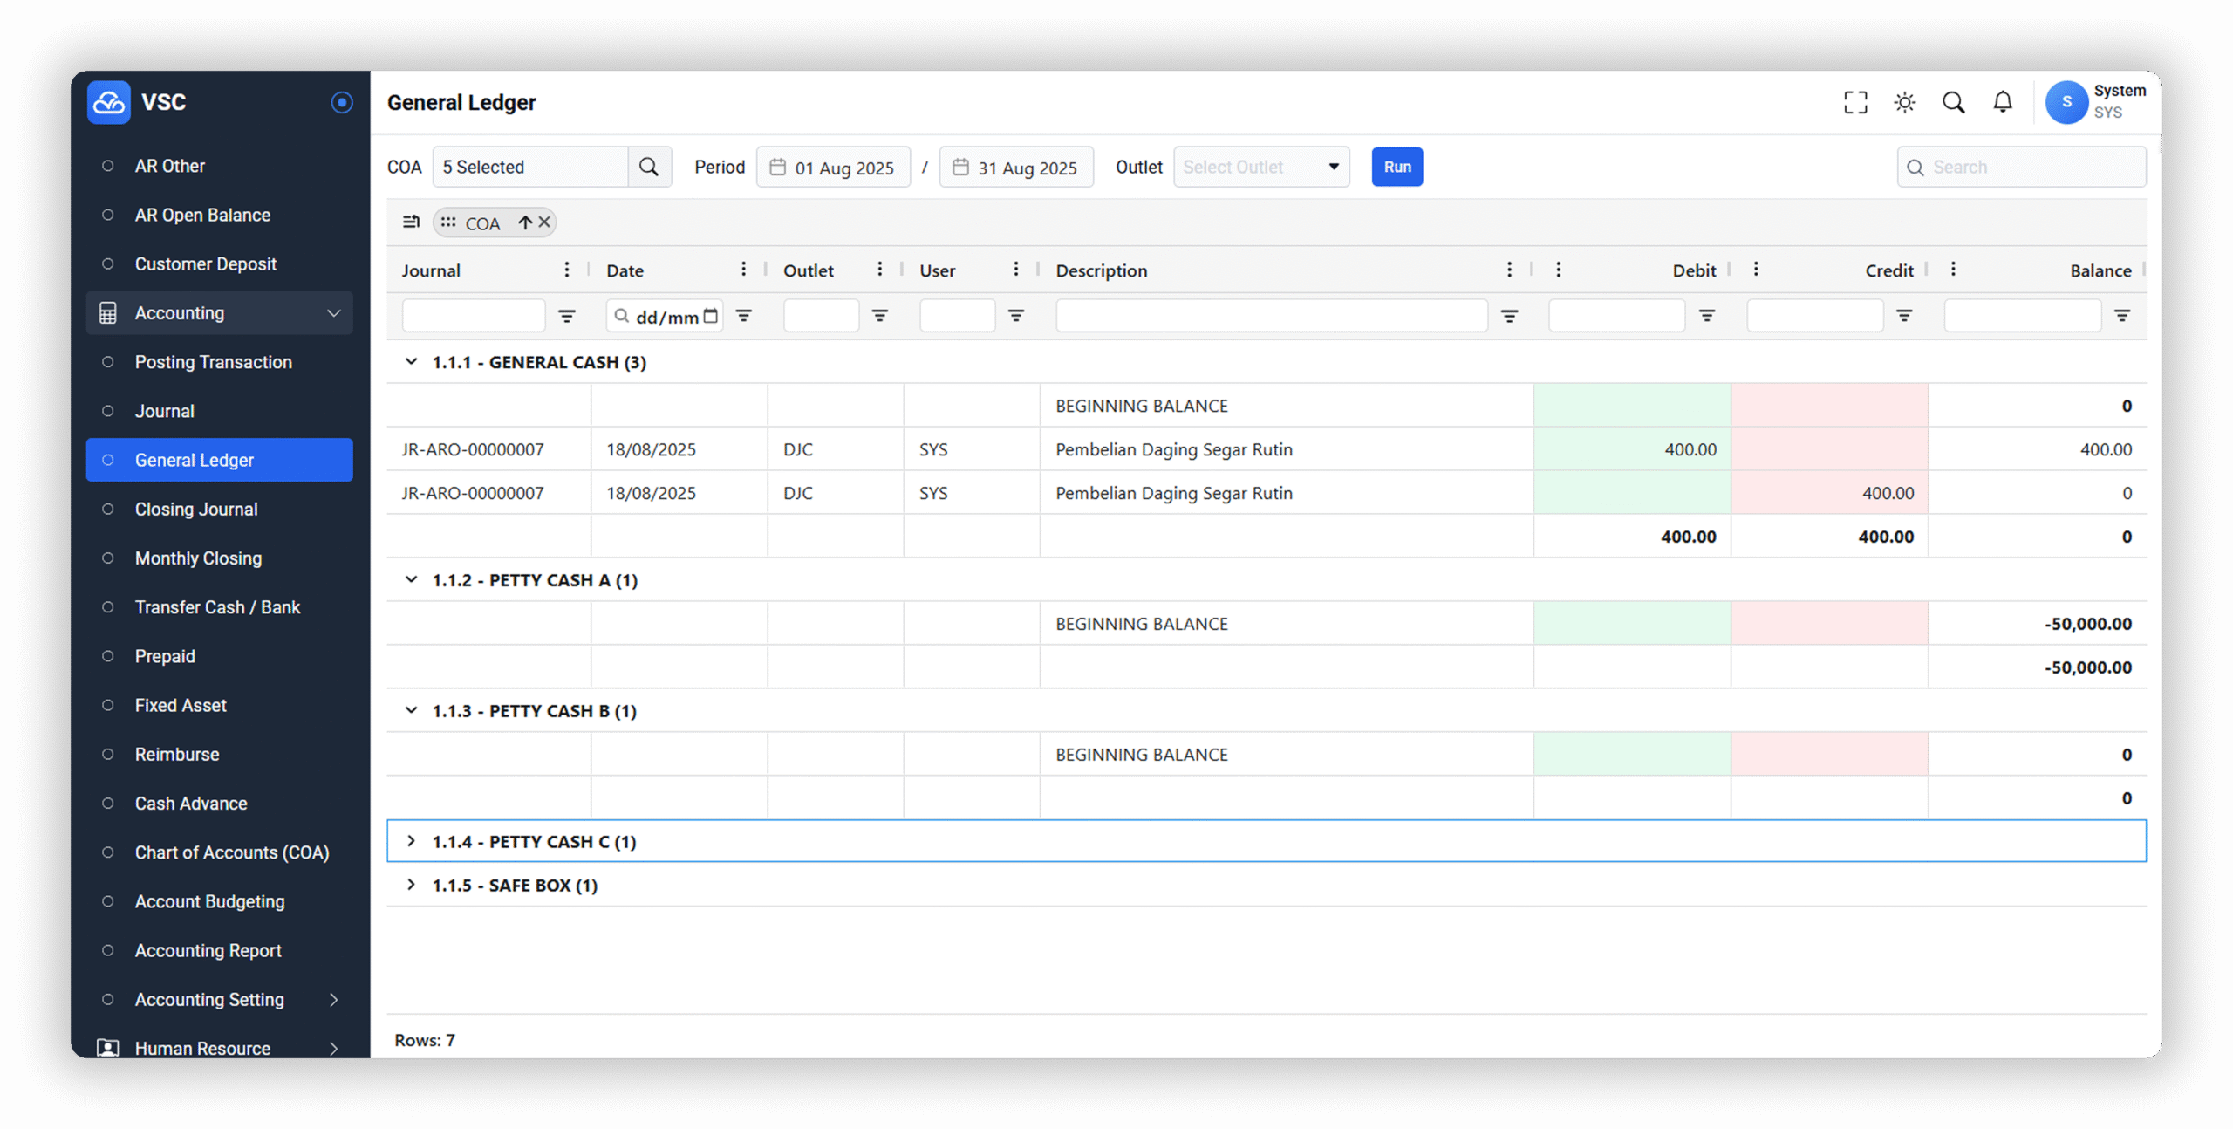This screenshot has height=1129, width=2233.
Task: Open Date column options menu
Action: (x=743, y=270)
